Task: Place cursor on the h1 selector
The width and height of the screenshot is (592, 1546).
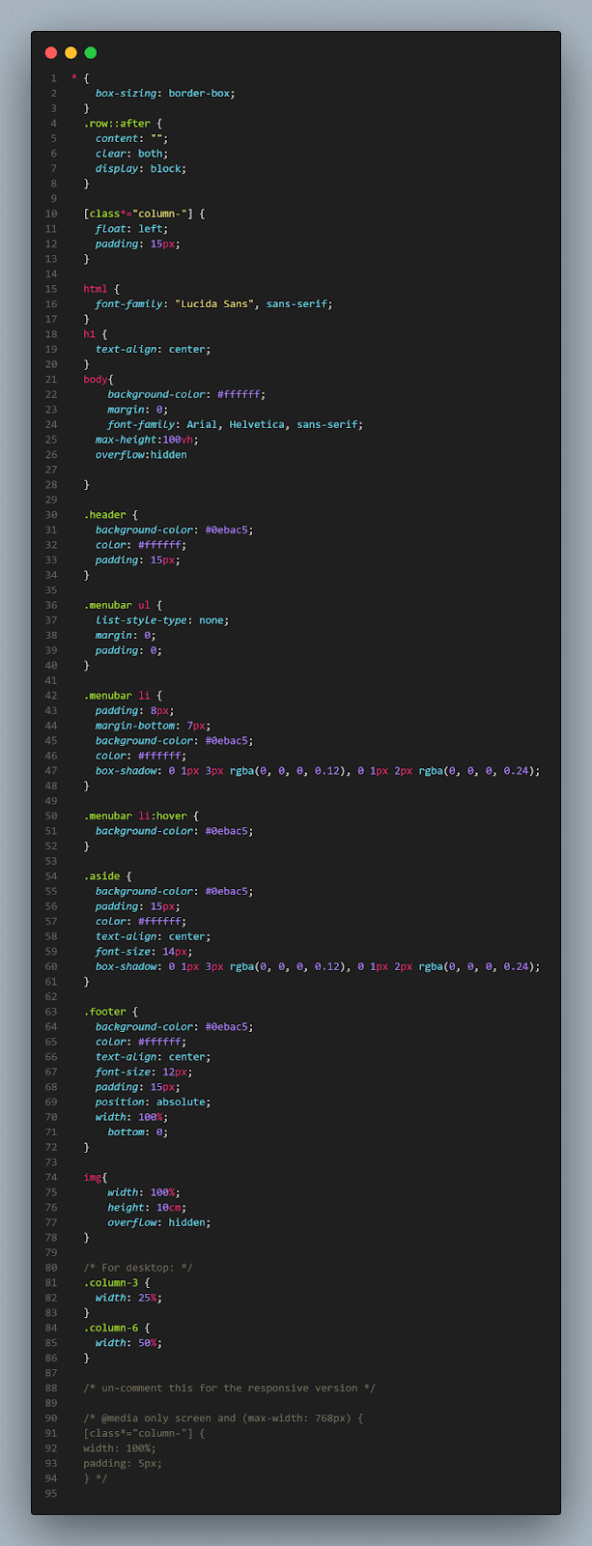Action: click(x=89, y=333)
